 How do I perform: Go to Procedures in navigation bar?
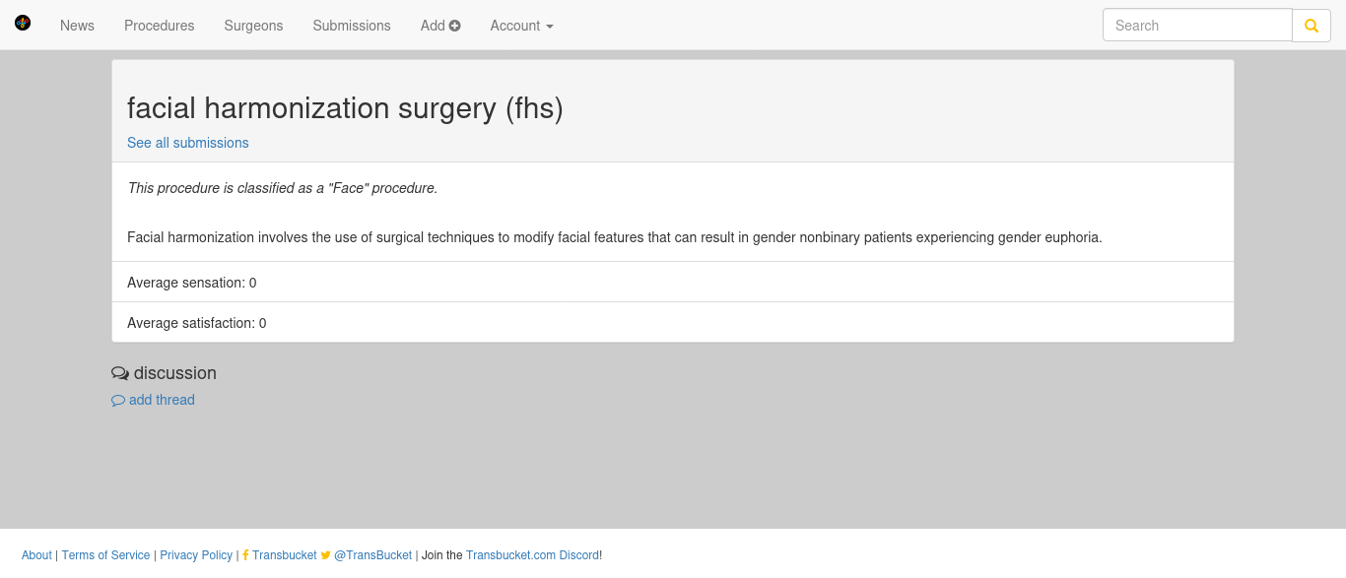coord(159,26)
